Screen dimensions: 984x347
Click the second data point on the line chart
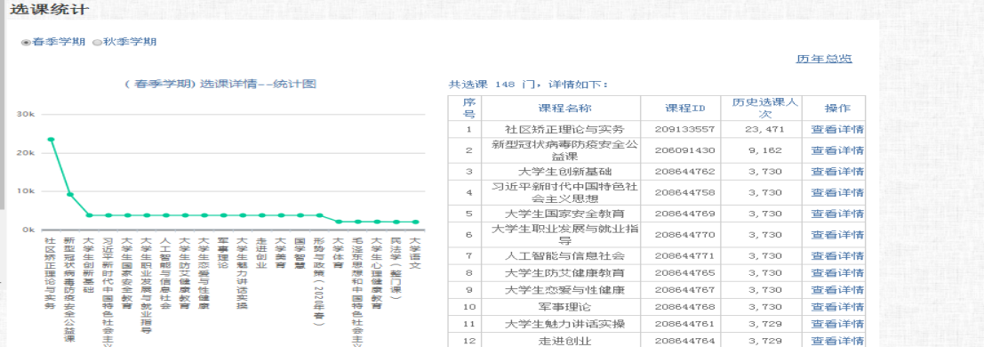click(x=70, y=194)
